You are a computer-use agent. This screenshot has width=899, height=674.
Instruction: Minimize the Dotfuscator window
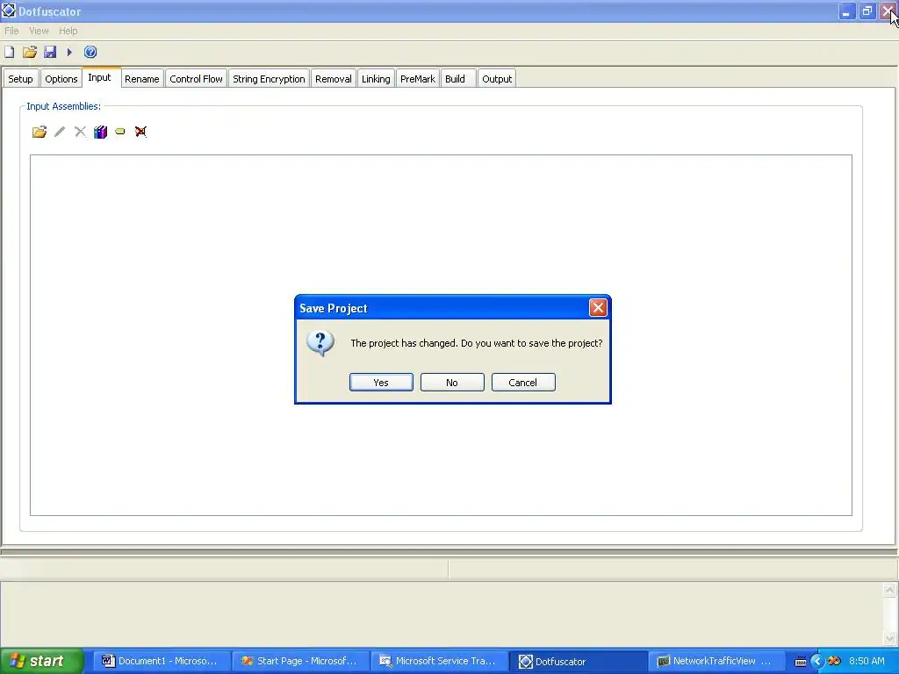846,11
